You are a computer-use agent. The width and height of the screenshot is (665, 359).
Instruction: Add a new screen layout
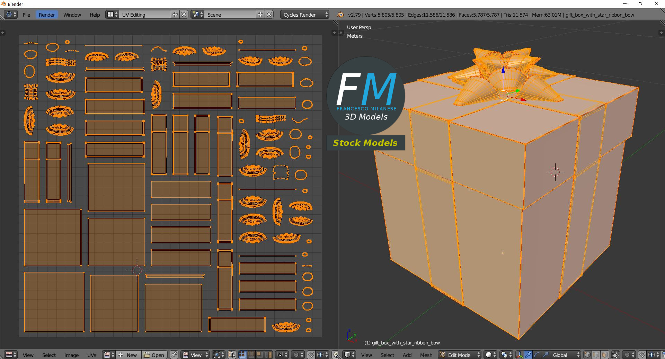click(x=175, y=15)
